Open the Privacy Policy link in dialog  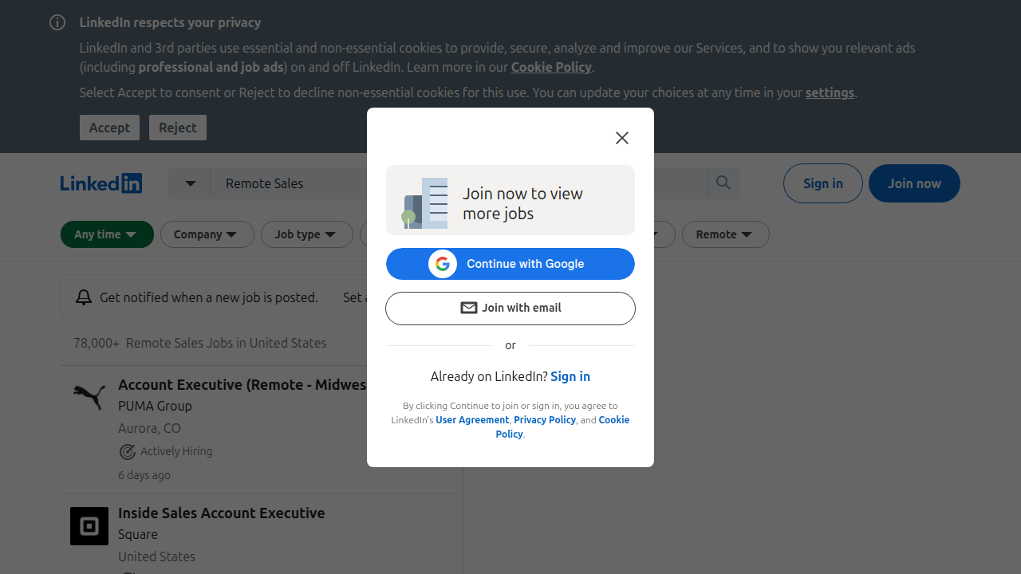(x=545, y=420)
